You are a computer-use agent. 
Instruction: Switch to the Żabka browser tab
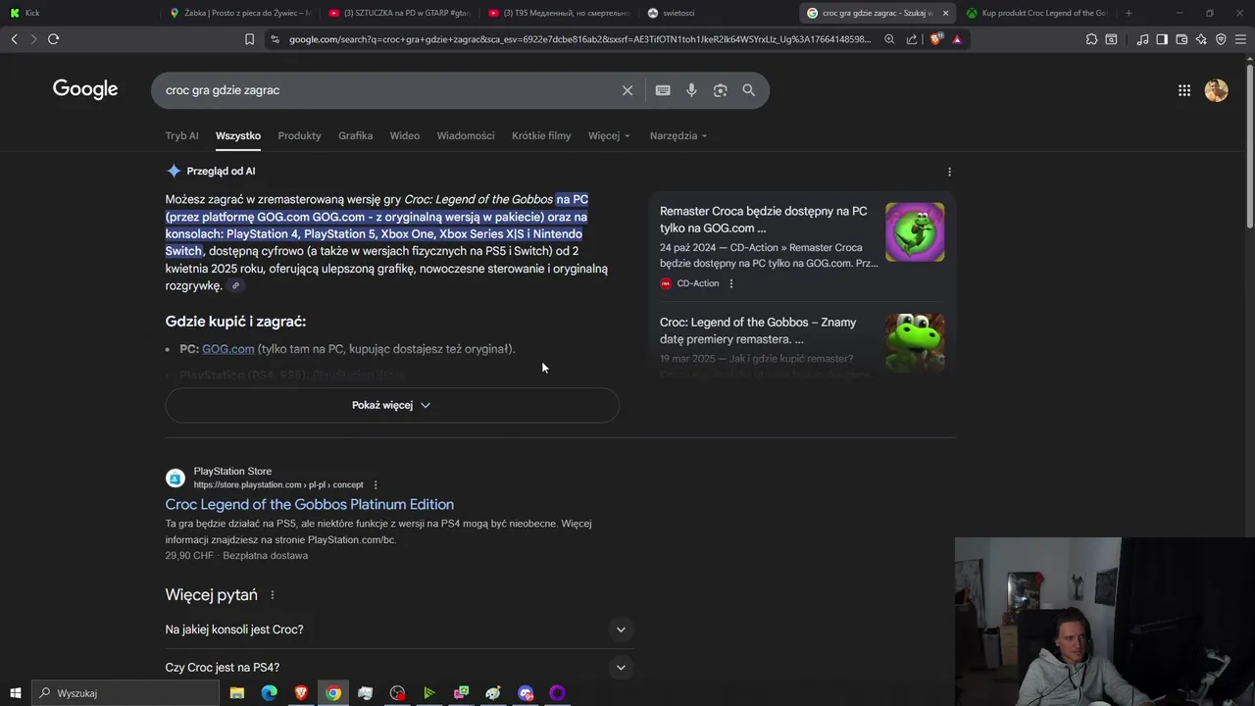coord(238,13)
